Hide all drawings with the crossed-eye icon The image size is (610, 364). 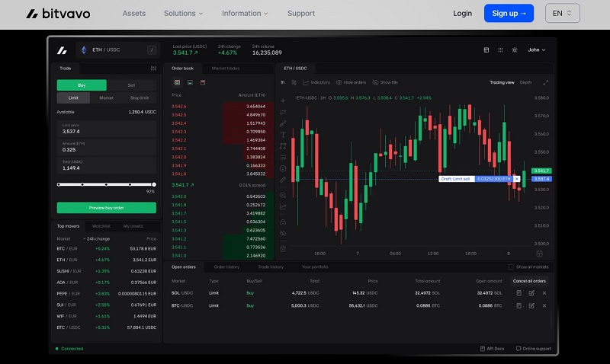pyautogui.click(x=283, y=233)
